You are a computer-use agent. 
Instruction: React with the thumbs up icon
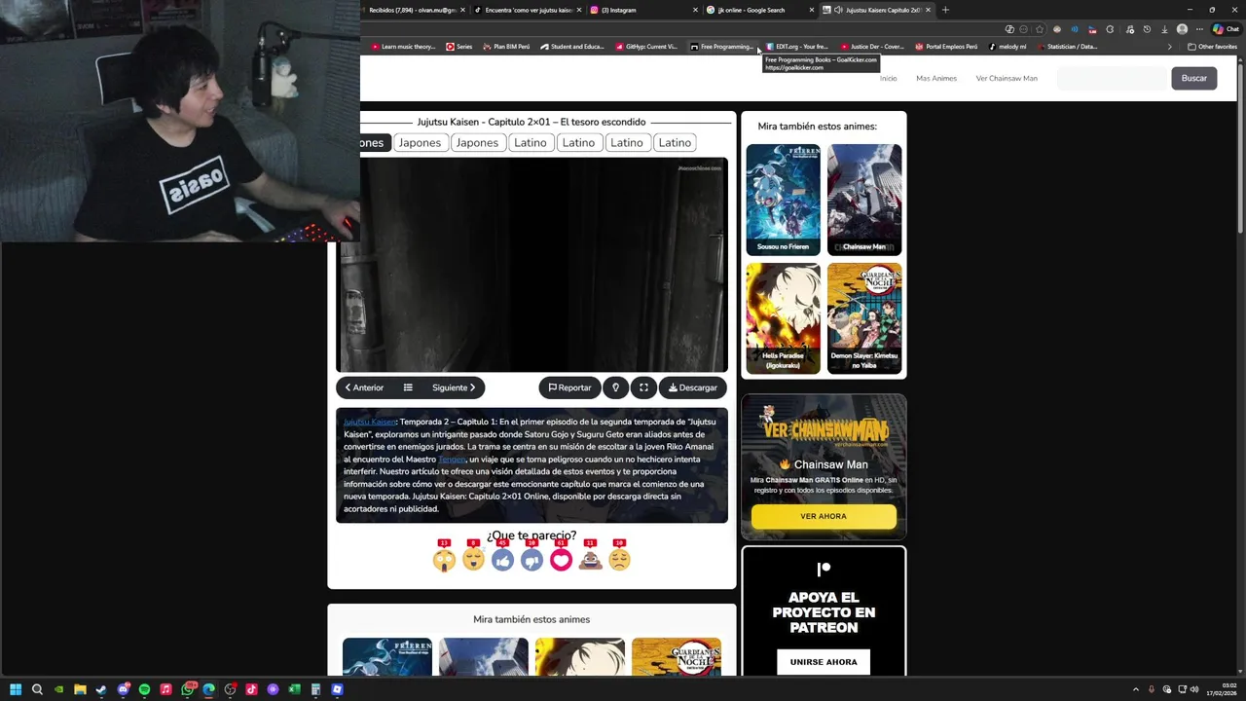502,560
